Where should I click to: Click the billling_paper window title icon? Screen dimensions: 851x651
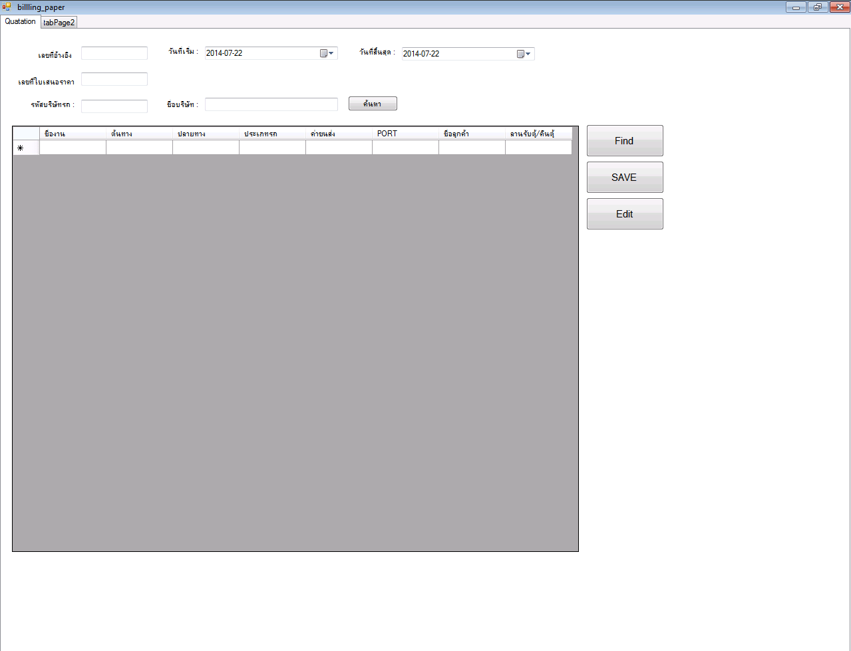pos(7,7)
